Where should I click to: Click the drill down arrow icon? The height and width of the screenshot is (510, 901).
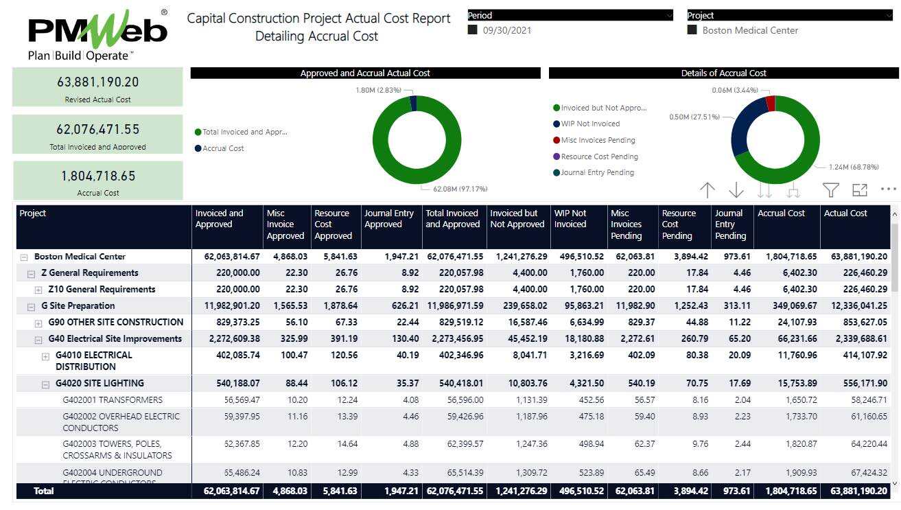point(736,190)
